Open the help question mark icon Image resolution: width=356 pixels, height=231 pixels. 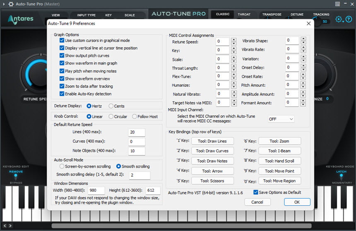pyautogui.click(x=349, y=19)
